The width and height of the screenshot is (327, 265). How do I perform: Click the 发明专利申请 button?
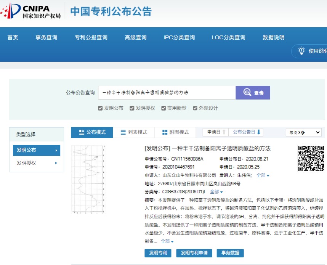point(194,253)
